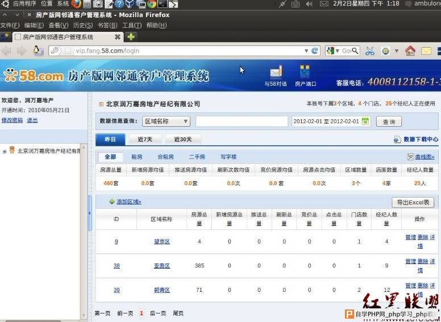Click the 查询 button
Viewport: 441px width, 322px height.
tap(389, 122)
